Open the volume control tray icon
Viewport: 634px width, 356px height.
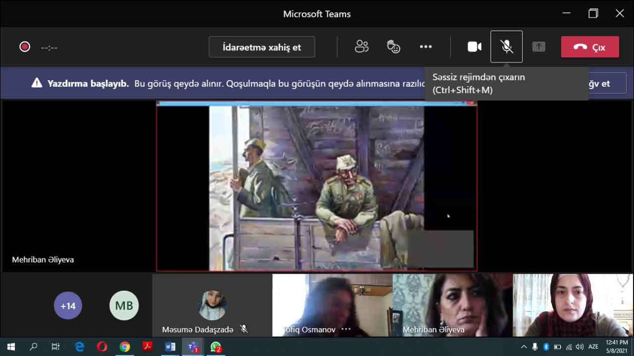pos(580,347)
